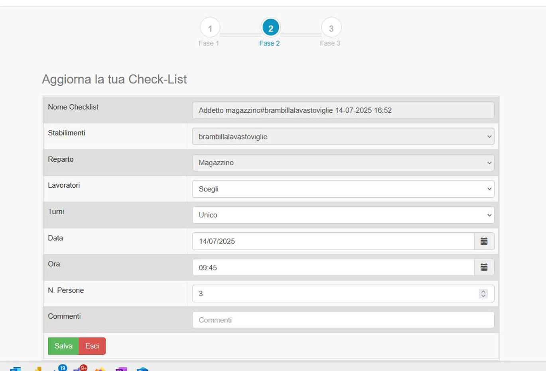Increase N. Persone with up arrow
This screenshot has height=371, width=546.
click(483, 291)
